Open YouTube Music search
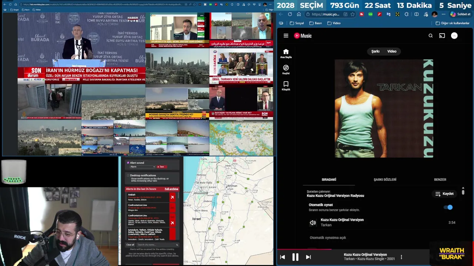This screenshot has width=474, height=266. coord(430,36)
